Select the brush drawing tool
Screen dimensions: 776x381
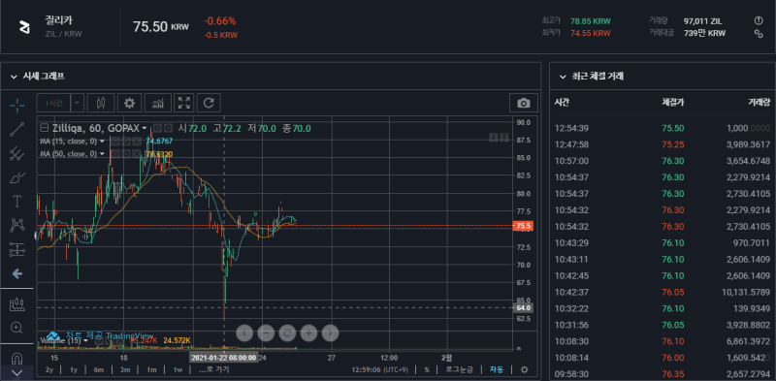coord(17,177)
